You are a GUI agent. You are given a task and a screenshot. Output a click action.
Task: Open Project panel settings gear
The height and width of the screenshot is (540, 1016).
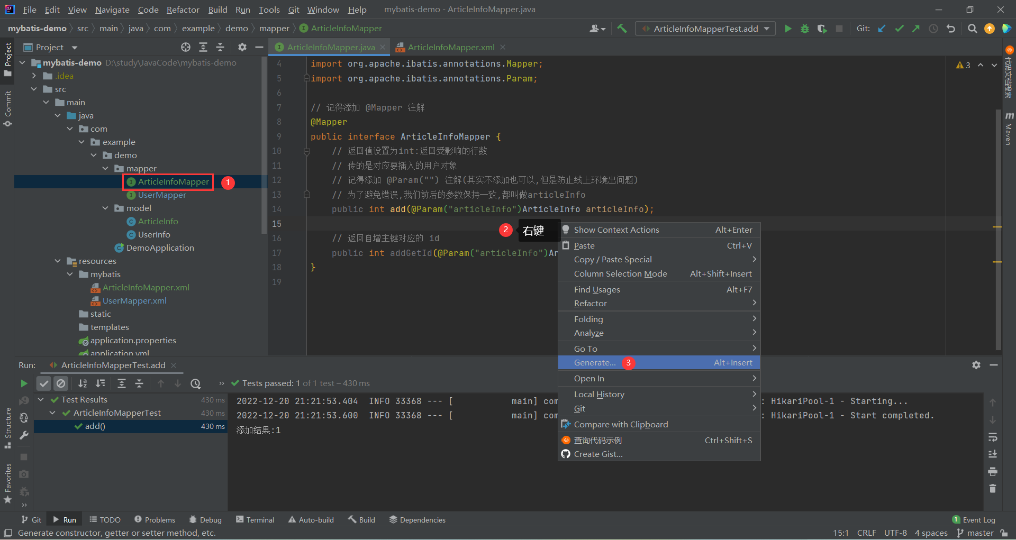point(242,47)
